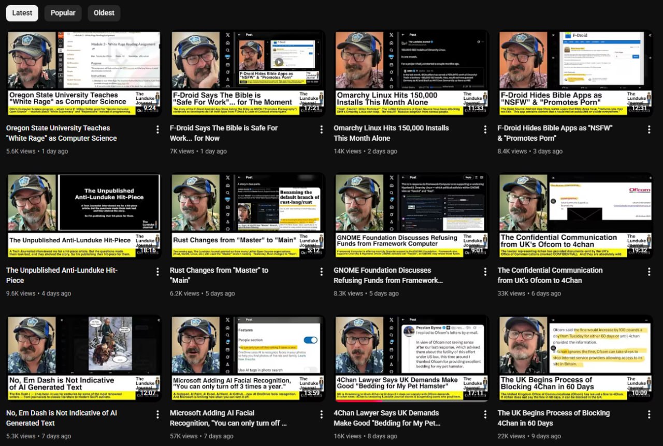The height and width of the screenshot is (446, 663).
Task: Click the 5:12 duration badge
Action: click(x=314, y=250)
